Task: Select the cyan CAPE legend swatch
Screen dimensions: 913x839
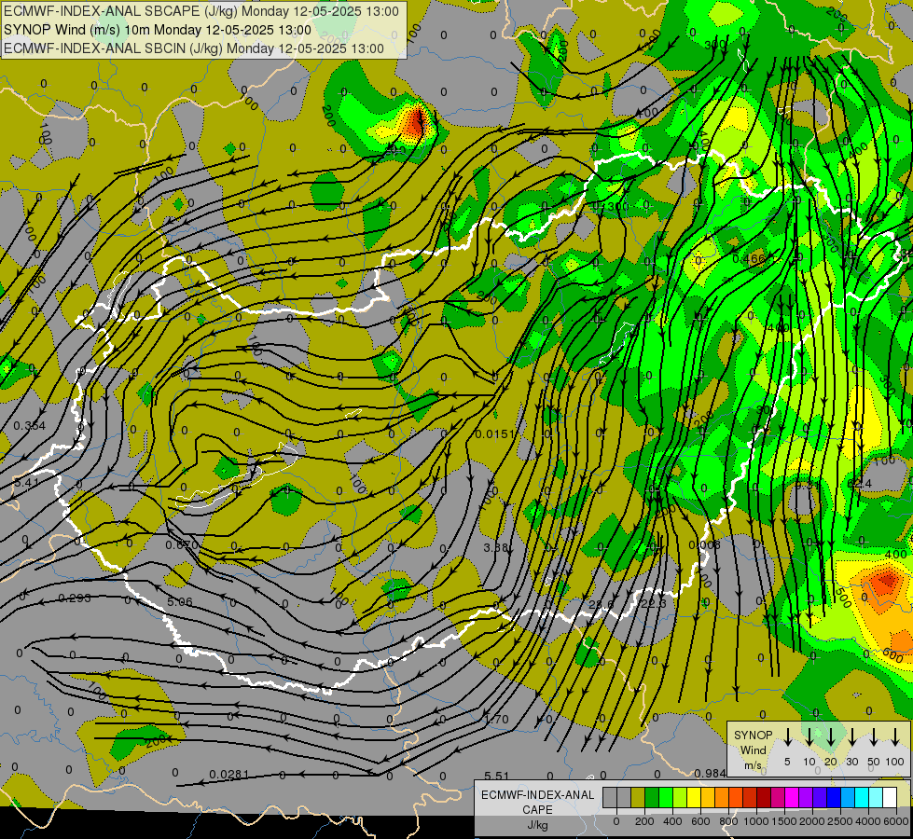Action: (x=863, y=797)
